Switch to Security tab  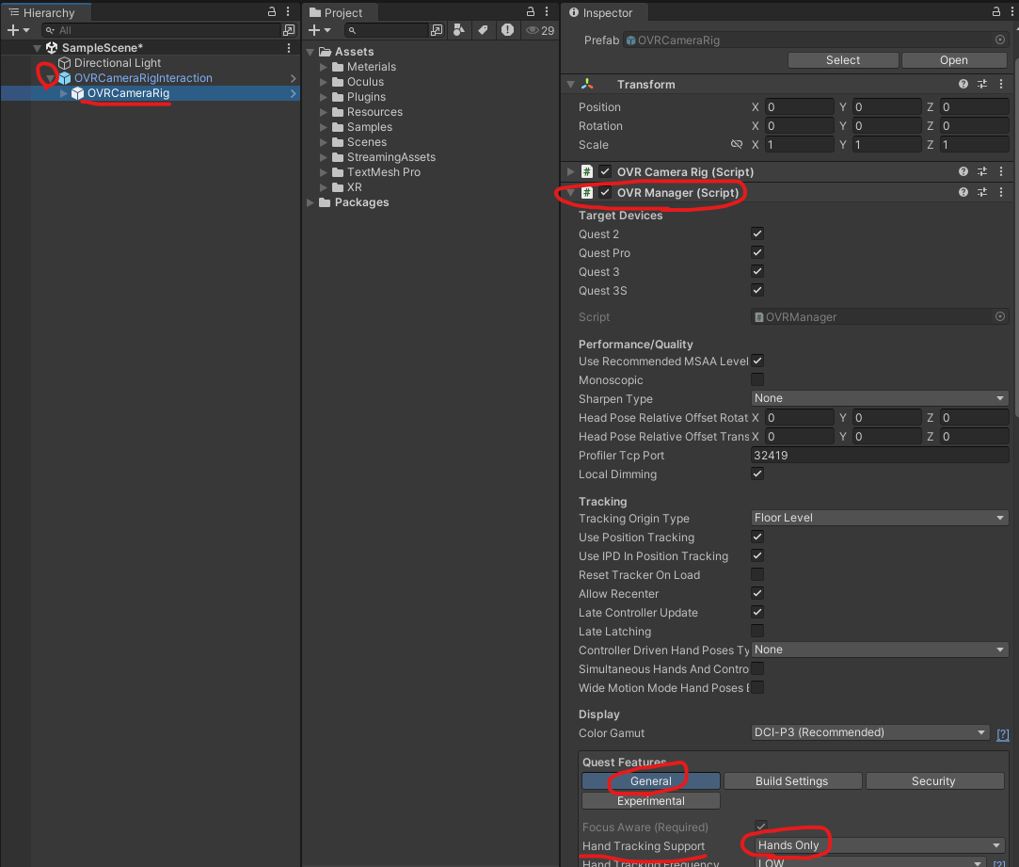[934, 781]
